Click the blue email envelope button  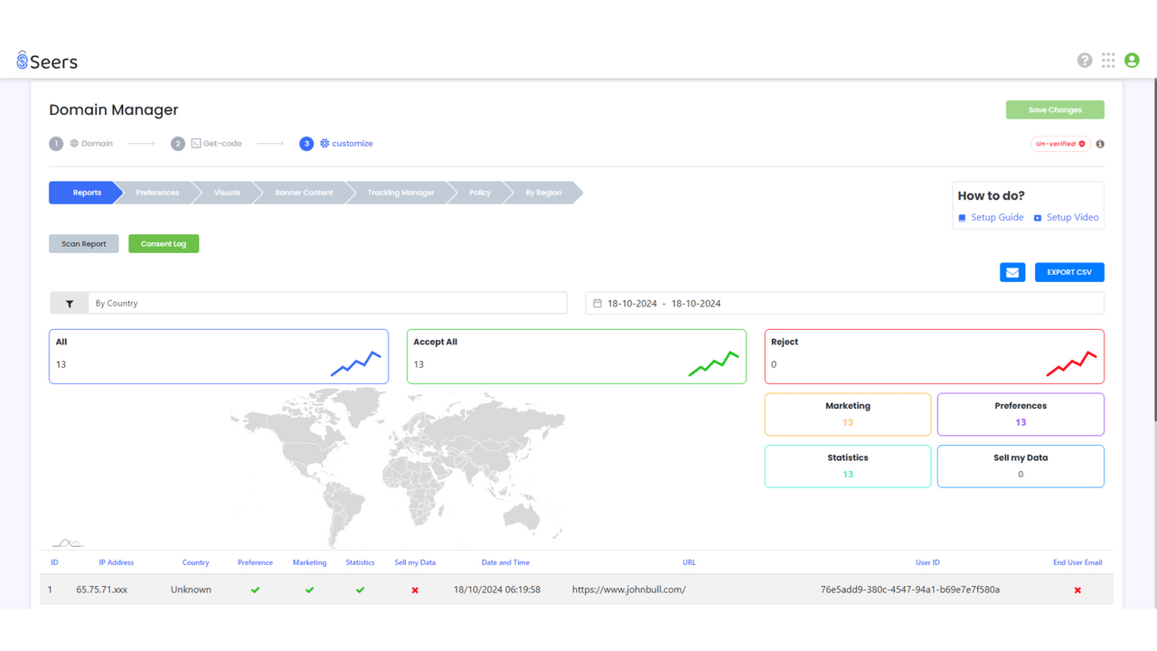pos(1012,272)
